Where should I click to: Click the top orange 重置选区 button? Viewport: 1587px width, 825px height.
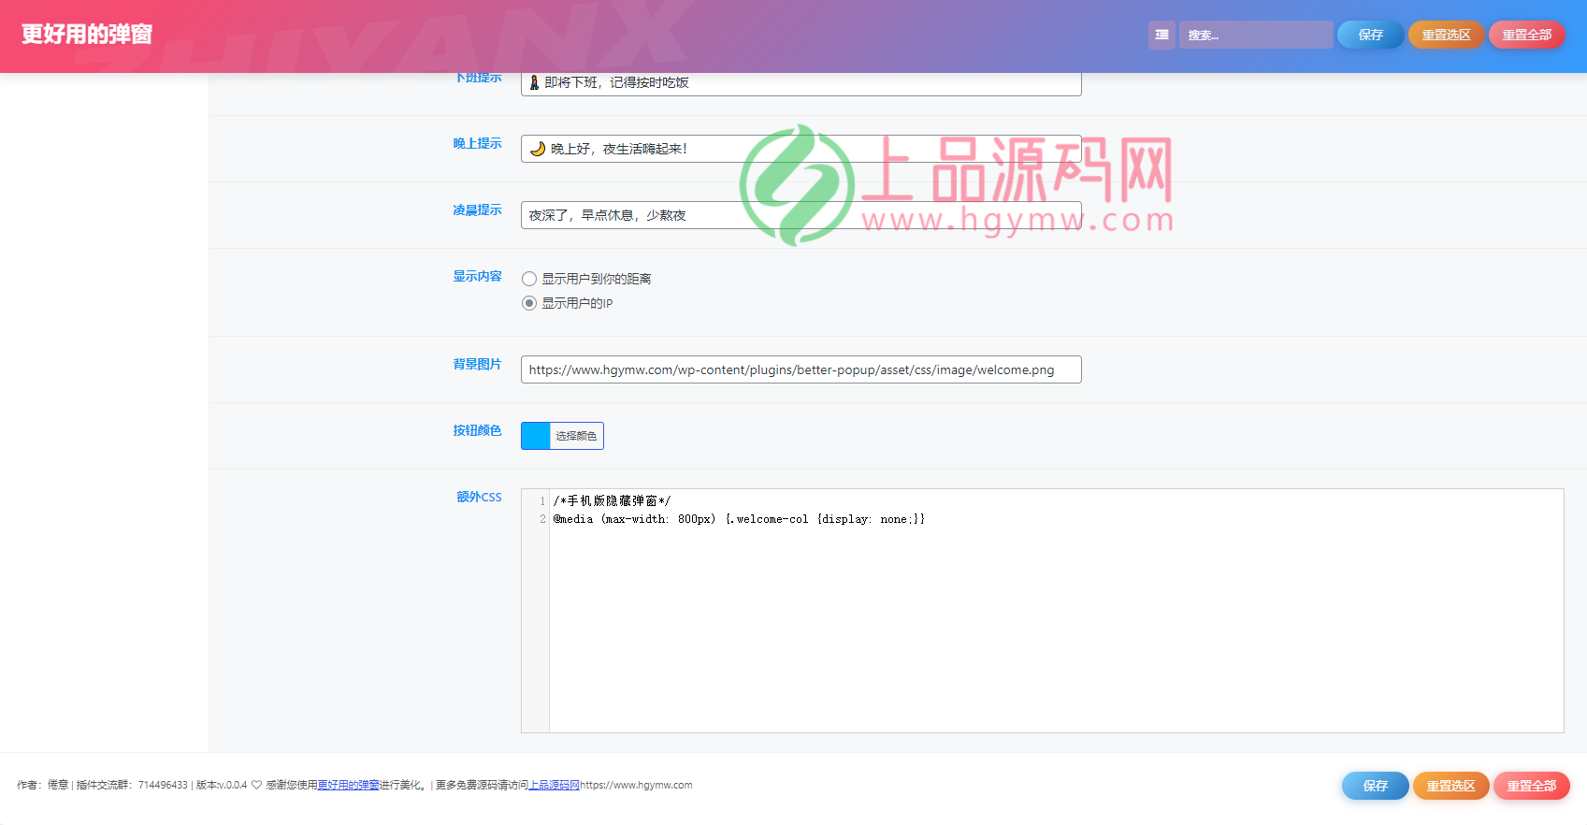point(1446,35)
